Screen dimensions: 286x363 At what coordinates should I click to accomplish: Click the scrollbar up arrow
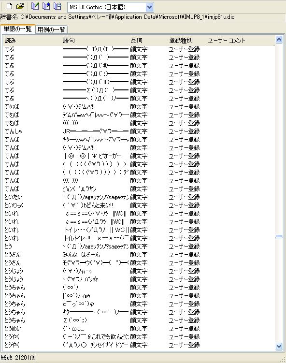click(x=279, y=40)
